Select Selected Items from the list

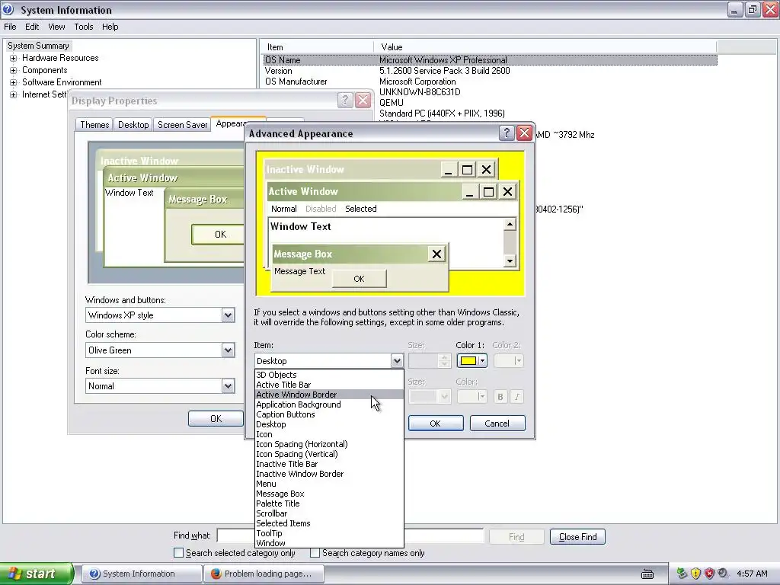329,523
